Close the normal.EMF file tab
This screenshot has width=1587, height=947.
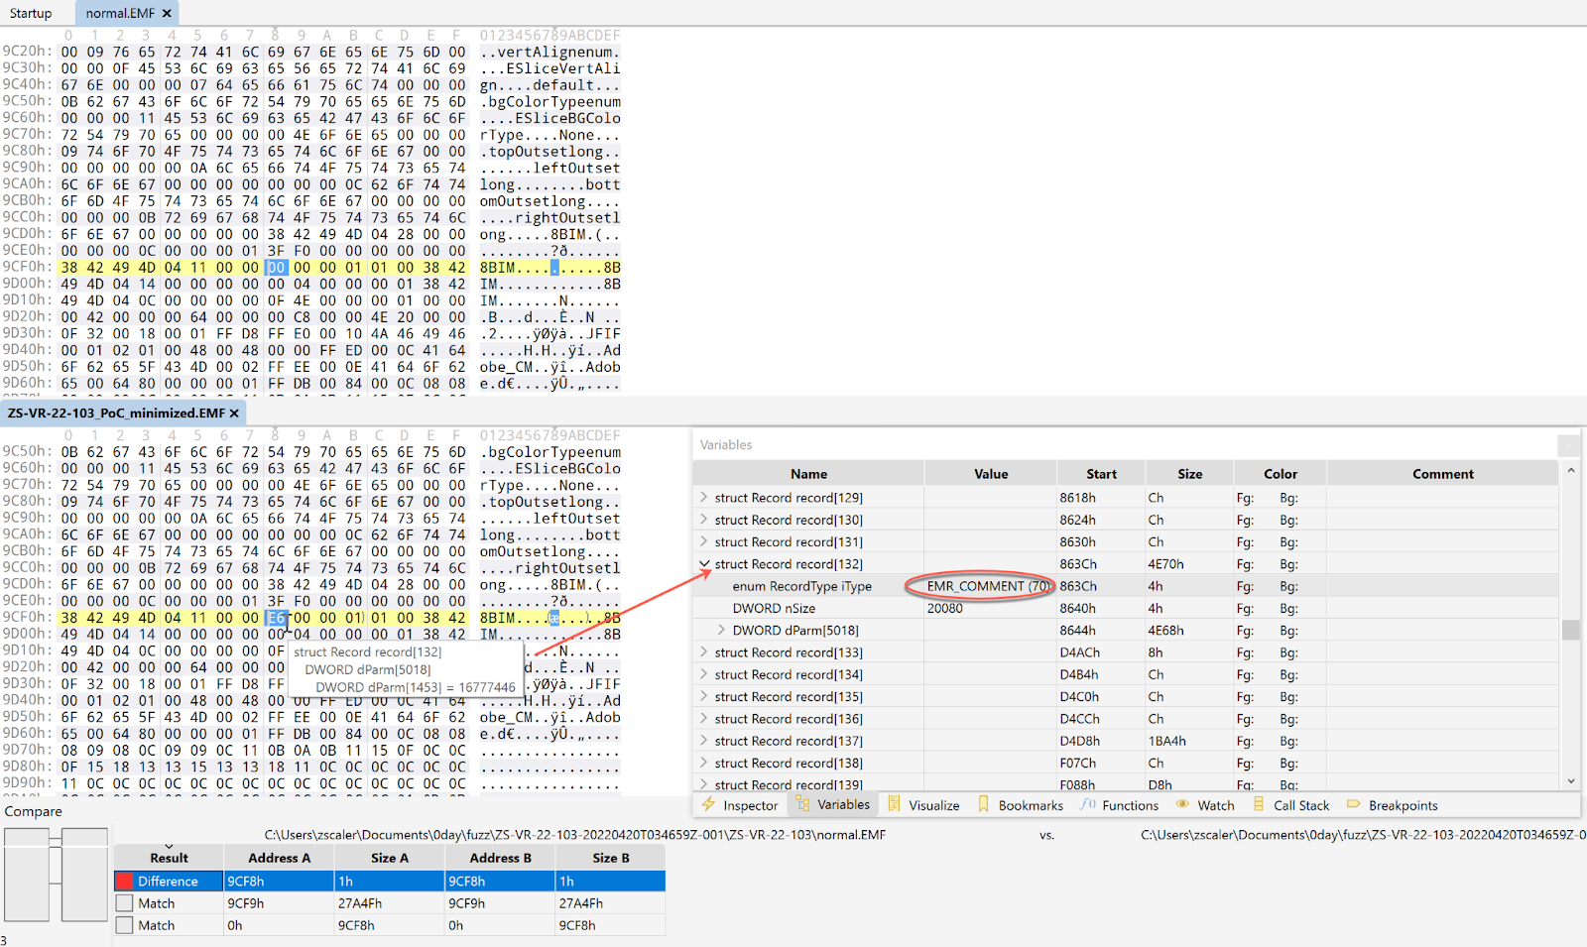(167, 13)
